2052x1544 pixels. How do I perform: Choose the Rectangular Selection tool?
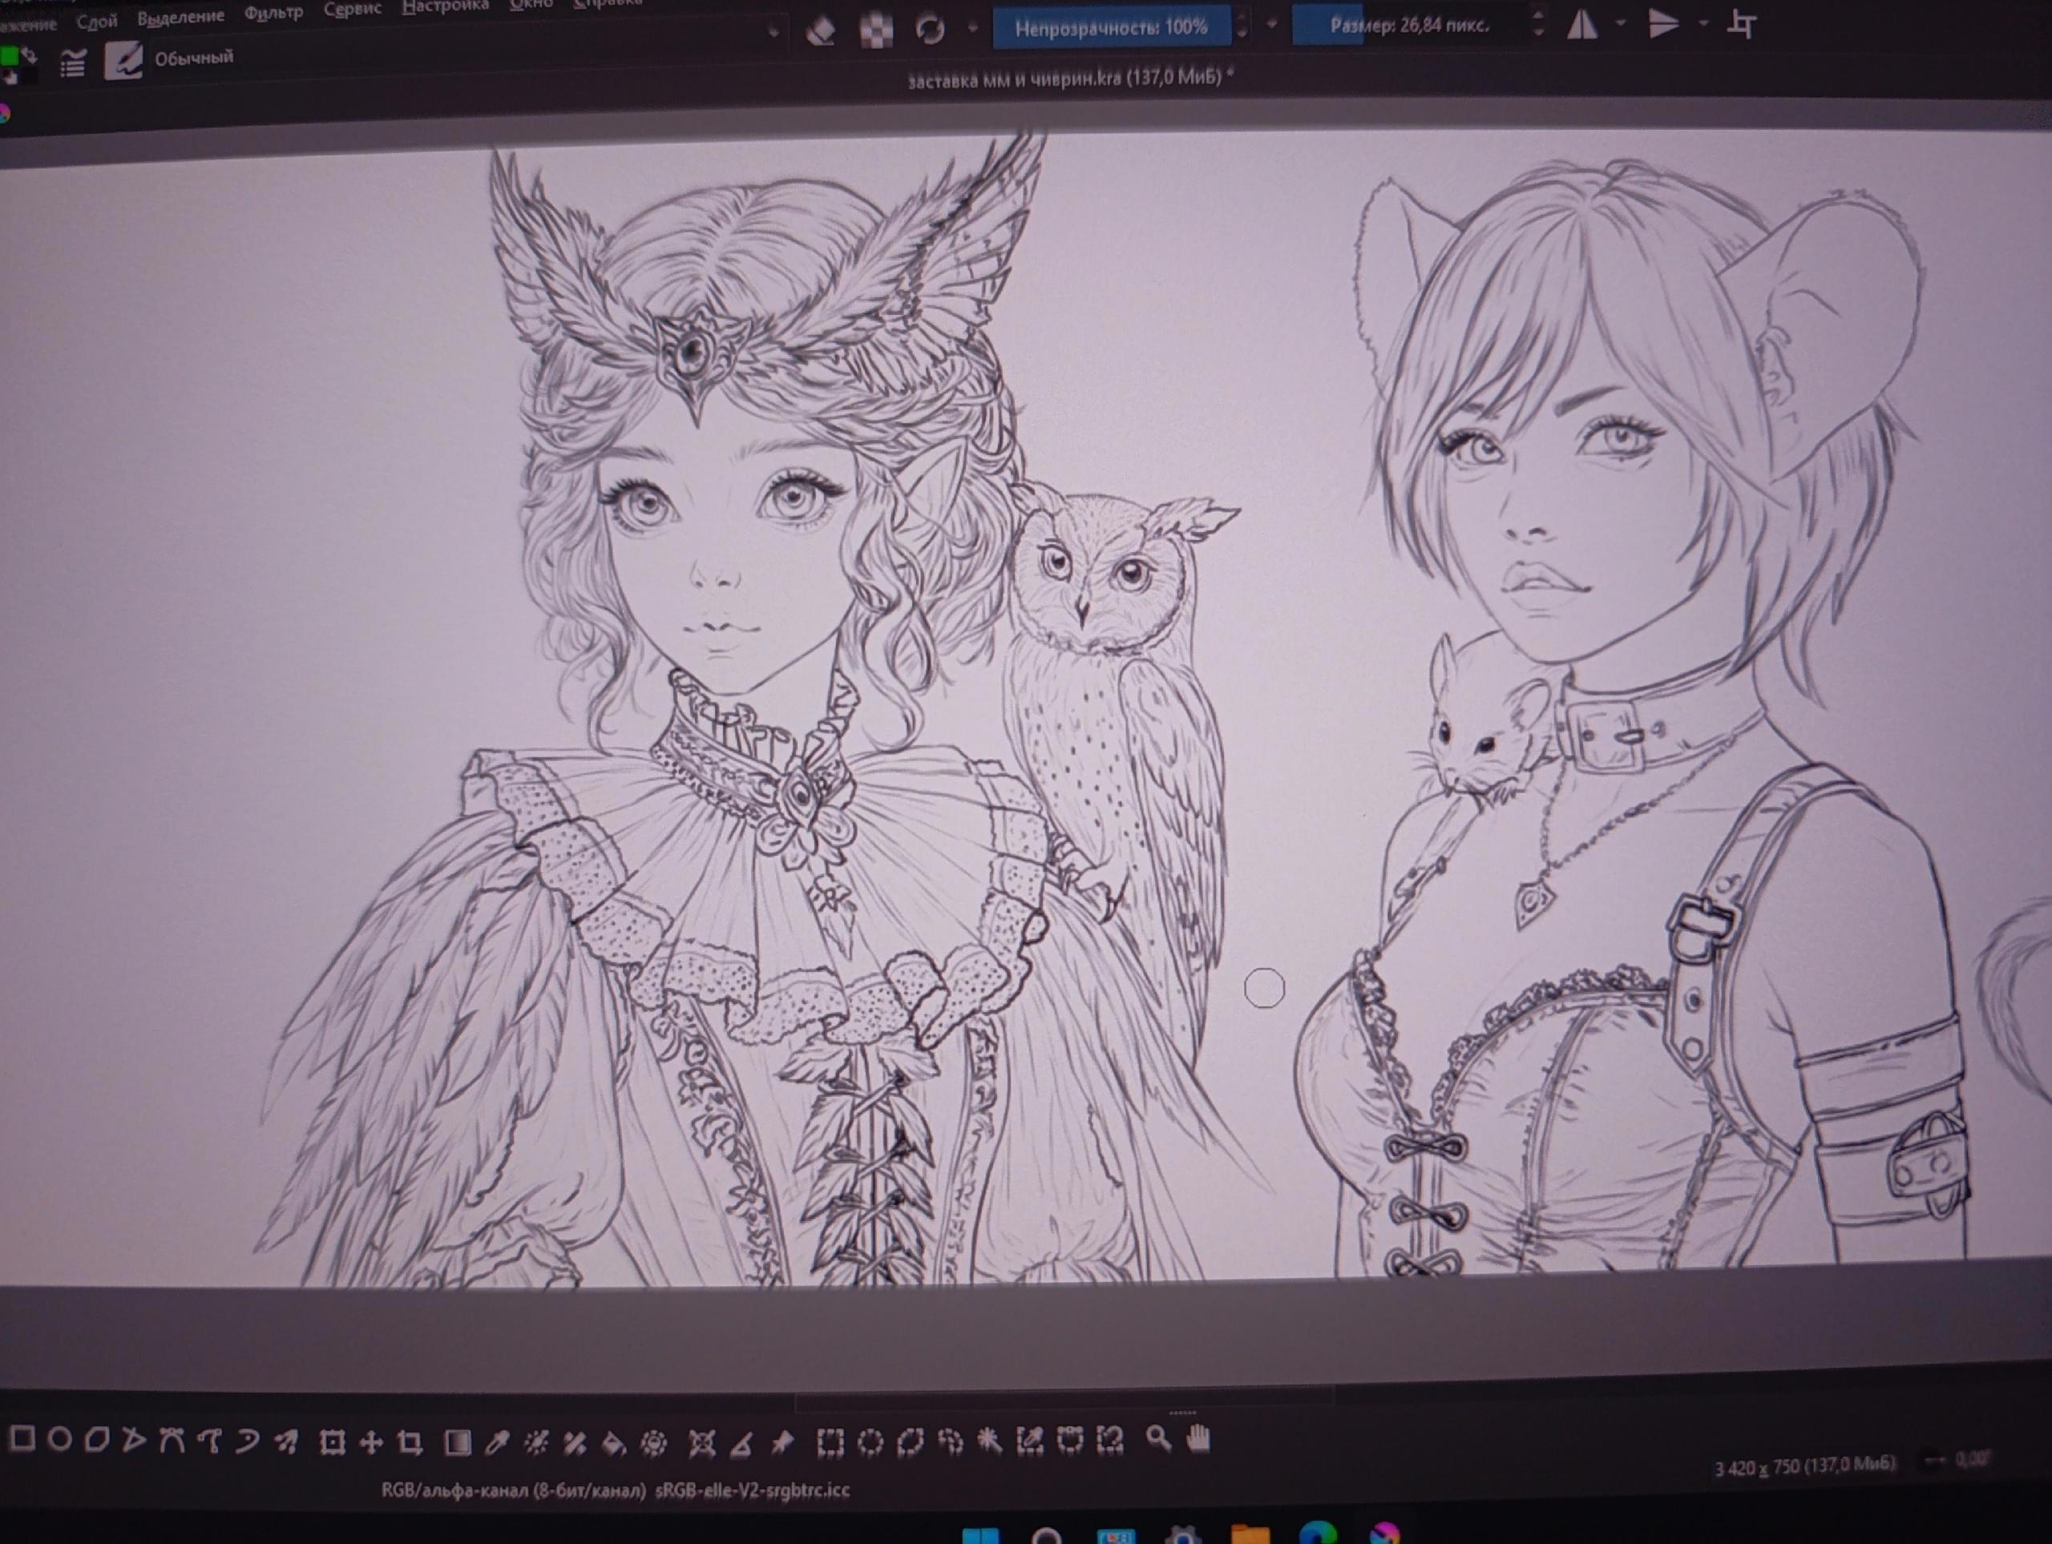pos(830,1442)
